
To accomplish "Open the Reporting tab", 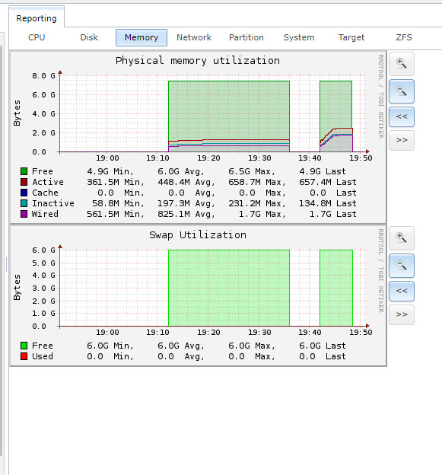I will [x=37, y=18].
